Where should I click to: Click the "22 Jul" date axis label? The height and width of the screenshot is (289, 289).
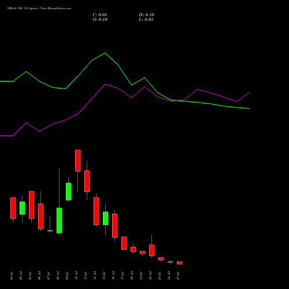coord(150,276)
